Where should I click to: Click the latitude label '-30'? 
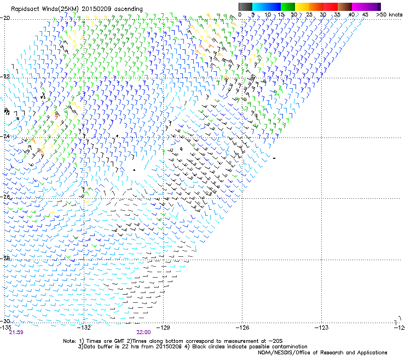pyautogui.click(x=5, y=321)
